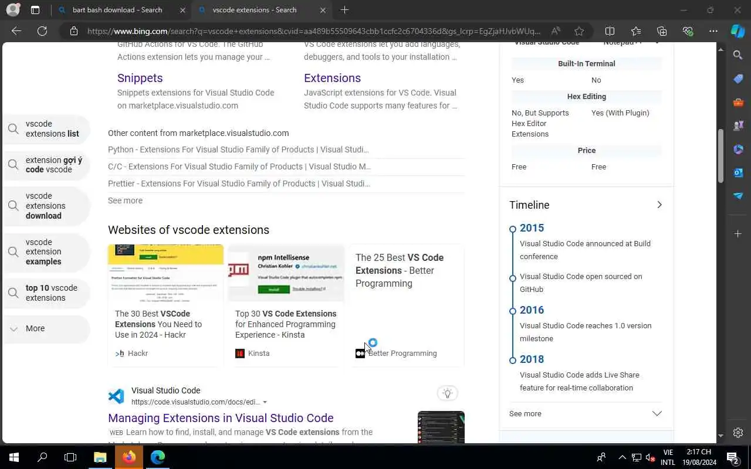
Task: Expand Timeline section chevron
Action: [659, 205]
